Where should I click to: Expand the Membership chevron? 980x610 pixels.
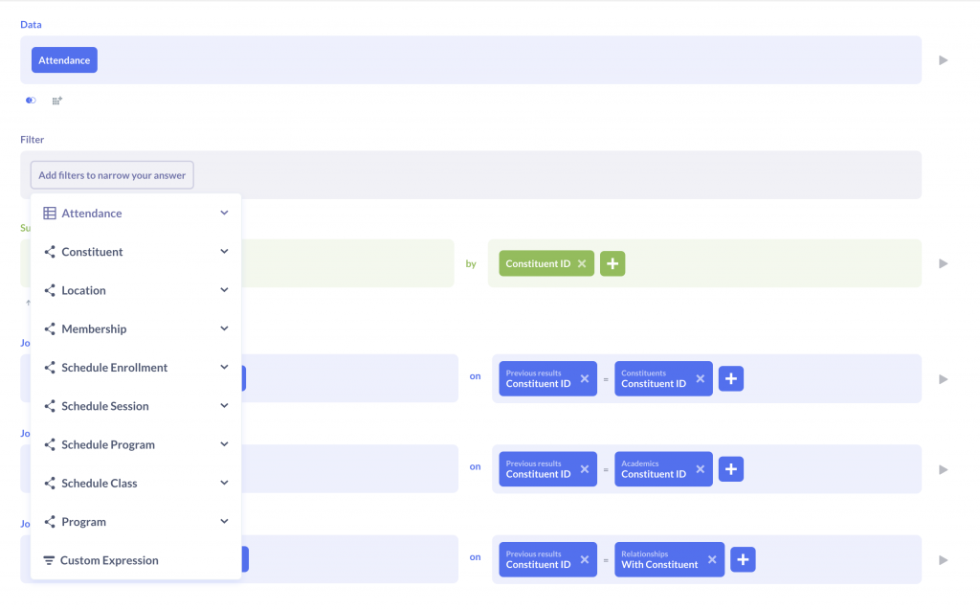[x=224, y=328]
